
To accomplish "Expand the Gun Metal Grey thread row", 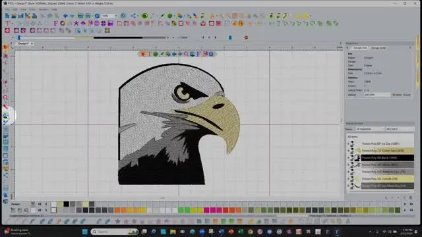I will click(348, 186).
